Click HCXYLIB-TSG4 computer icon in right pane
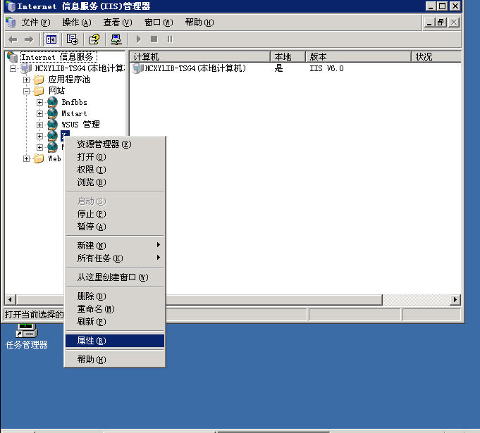 [138, 68]
